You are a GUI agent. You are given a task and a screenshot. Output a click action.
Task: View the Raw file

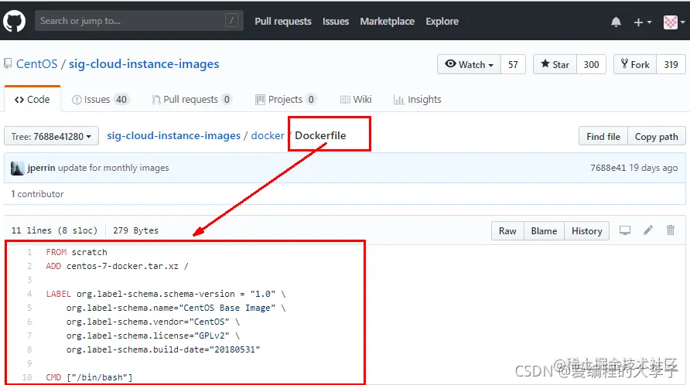click(x=507, y=231)
